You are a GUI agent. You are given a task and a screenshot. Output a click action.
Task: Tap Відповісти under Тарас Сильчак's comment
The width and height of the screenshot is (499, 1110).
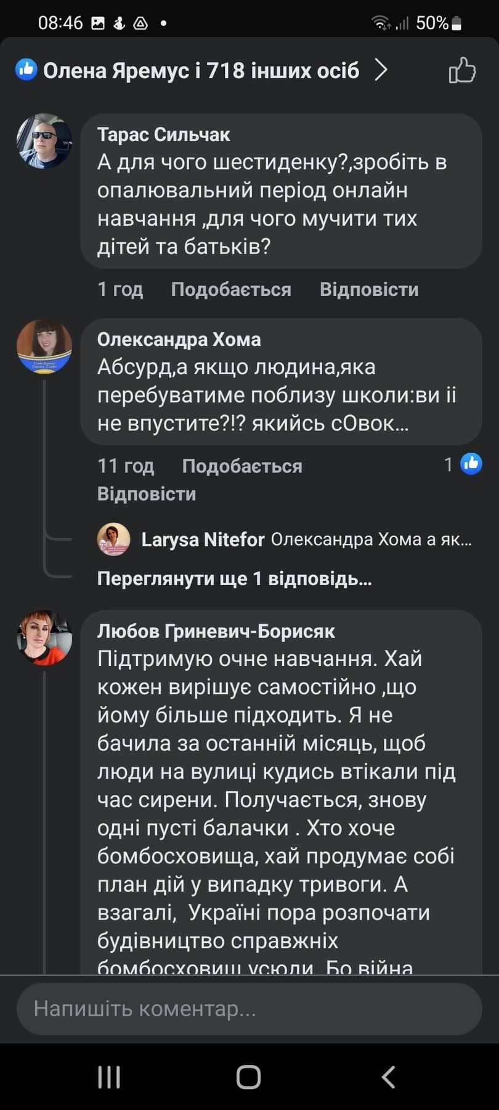coord(368,289)
